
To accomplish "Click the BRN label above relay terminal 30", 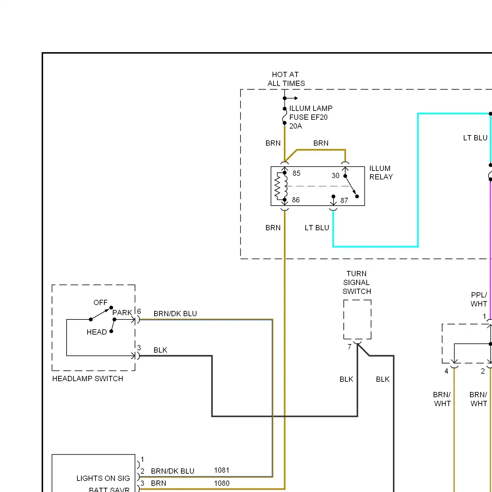I will coord(321,143).
